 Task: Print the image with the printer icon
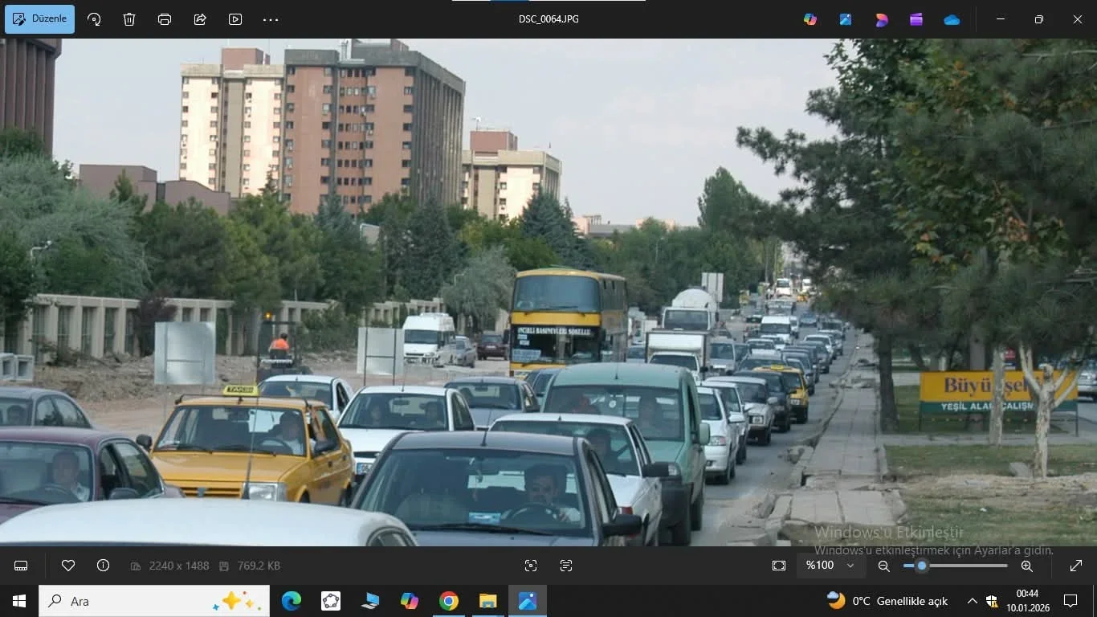(165, 19)
